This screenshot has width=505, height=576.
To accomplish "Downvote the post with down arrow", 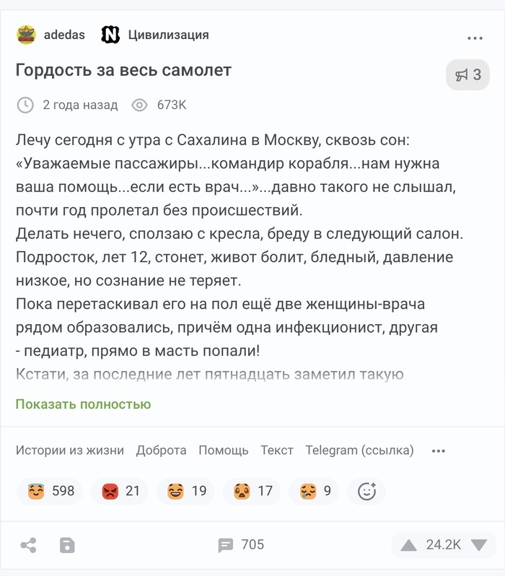I will (x=479, y=546).
